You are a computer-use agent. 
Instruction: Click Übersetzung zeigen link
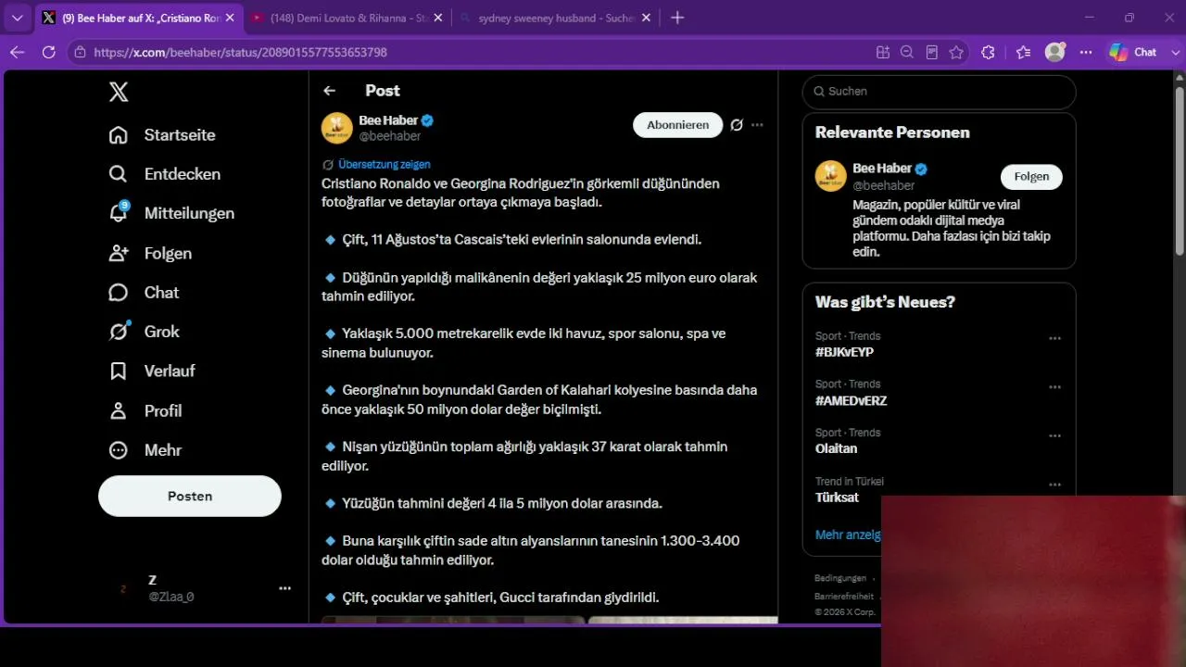(x=384, y=165)
